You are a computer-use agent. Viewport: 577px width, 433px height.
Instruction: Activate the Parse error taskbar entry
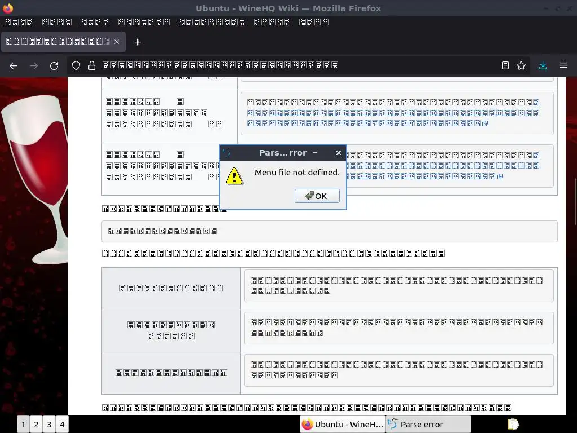click(428, 425)
